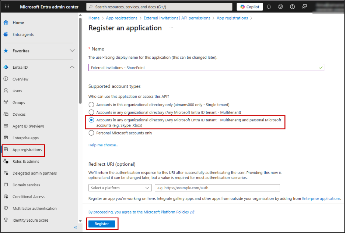Select multitenant organizational directory radio option
The image size is (346, 233).
coord(91,112)
